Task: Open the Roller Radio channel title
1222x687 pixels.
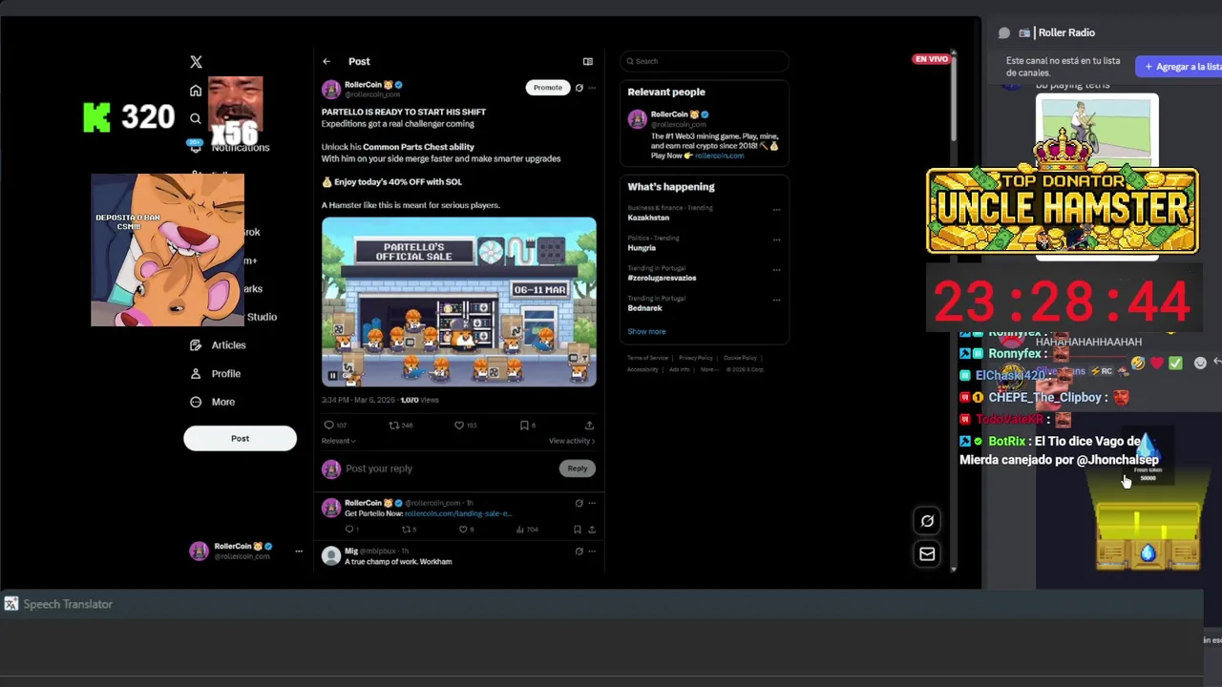Action: point(1066,32)
